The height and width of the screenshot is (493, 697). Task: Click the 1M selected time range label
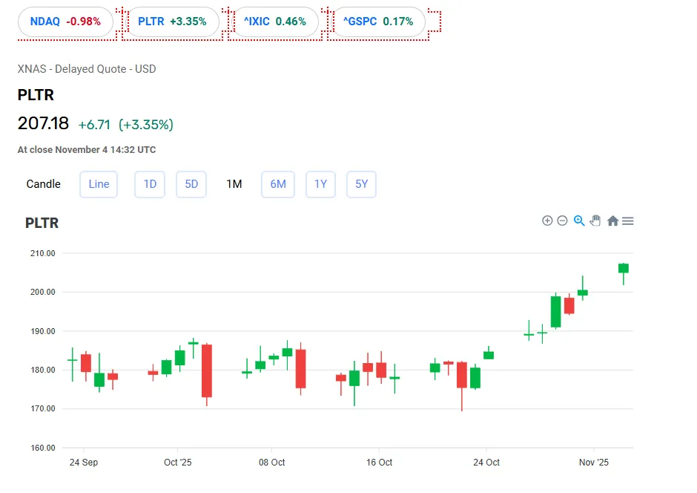(234, 184)
